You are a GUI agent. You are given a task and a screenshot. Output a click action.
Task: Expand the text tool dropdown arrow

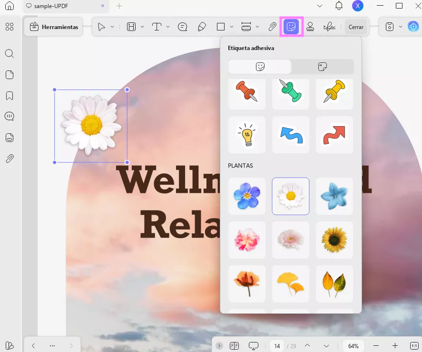[x=168, y=27]
